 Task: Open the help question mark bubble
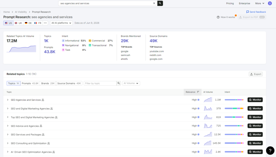(270, 151)
